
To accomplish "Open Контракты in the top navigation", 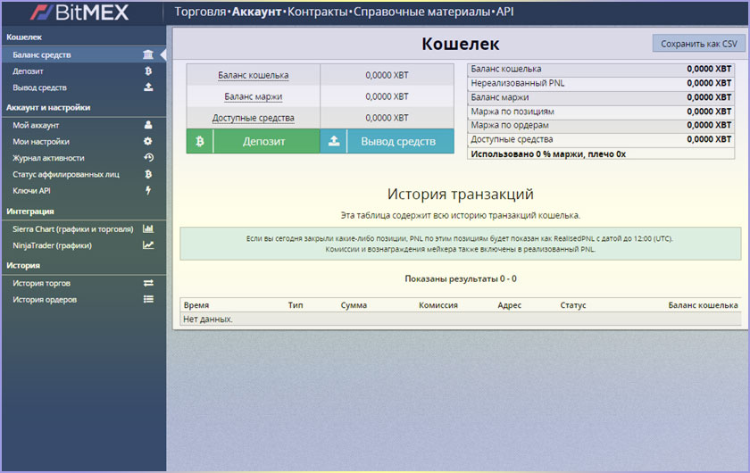I will point(318,12).
